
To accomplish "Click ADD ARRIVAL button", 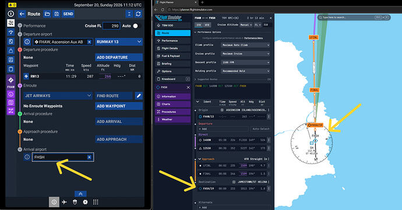I will [x=119, y=122].
